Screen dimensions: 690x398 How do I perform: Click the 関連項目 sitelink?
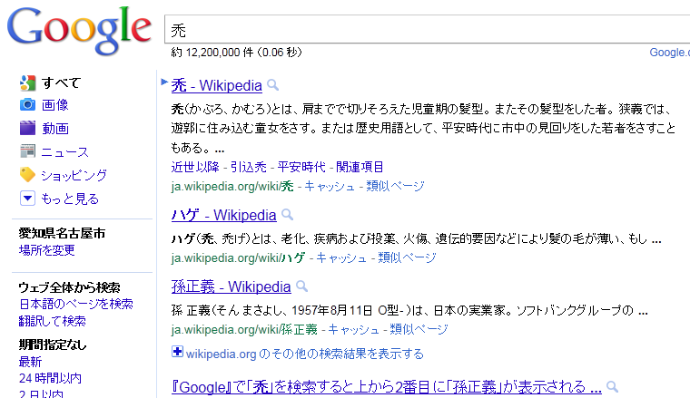pos(360,167)
